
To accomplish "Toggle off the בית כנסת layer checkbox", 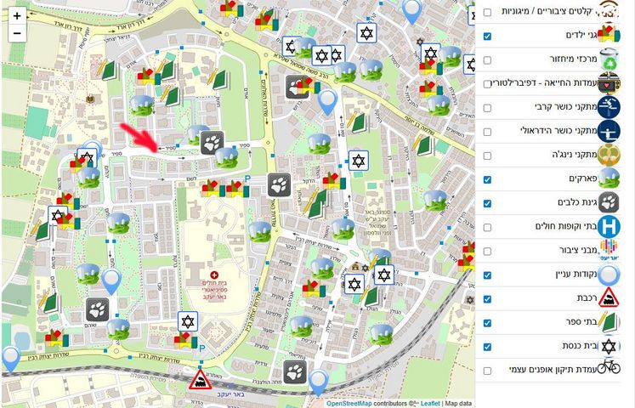I will click(487, 347).
